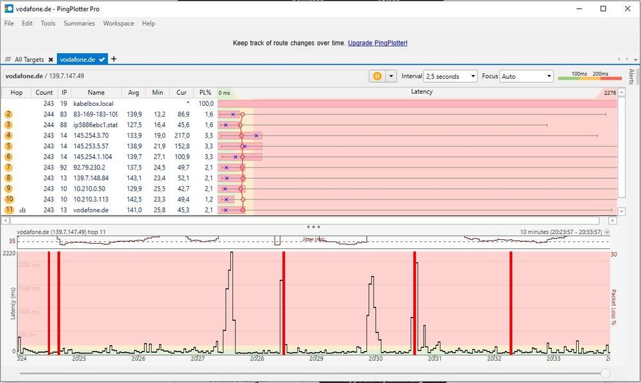This screenshot has height=383, width=641.
Task: Click the tab scroll right arrow
Action: 626,59
